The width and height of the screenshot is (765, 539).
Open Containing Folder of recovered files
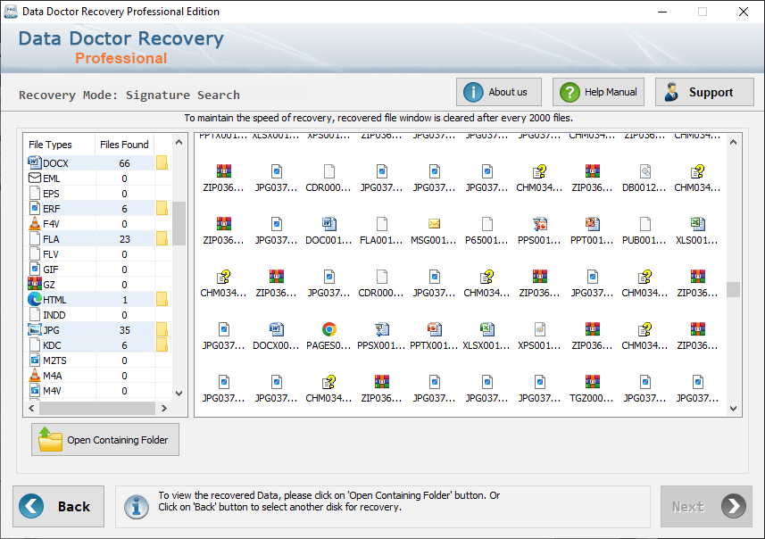pos(105,439)
